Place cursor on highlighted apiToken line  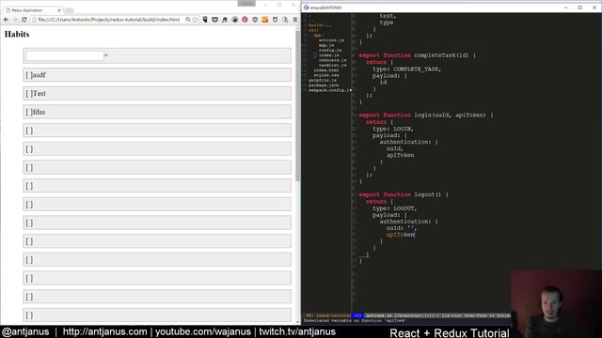click(401, 235)
